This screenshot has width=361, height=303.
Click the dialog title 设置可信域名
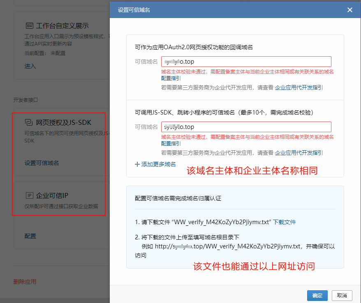coord(134,10)
